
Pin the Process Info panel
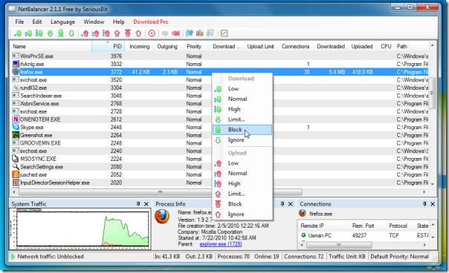click(282, 204)
